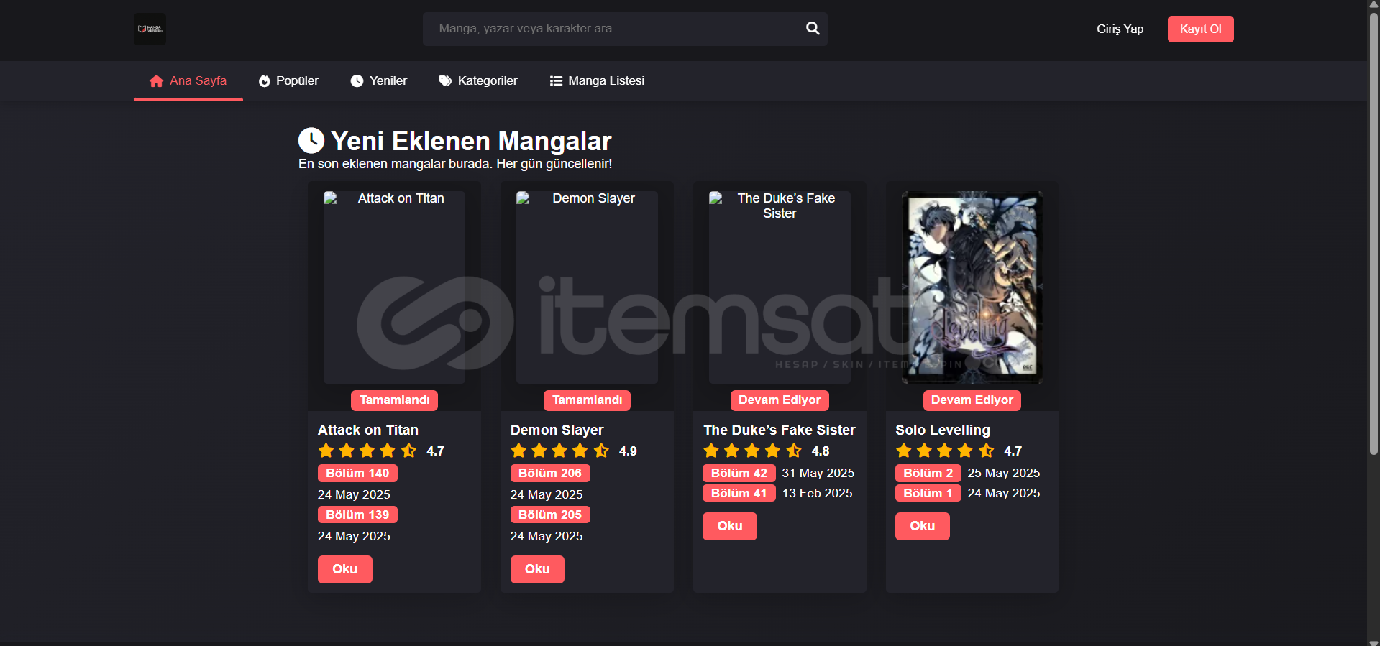Click the Solo Levelling cover thumbnail
The height and width of the screenshot is (646, 1380).
(x=972, y=287)
